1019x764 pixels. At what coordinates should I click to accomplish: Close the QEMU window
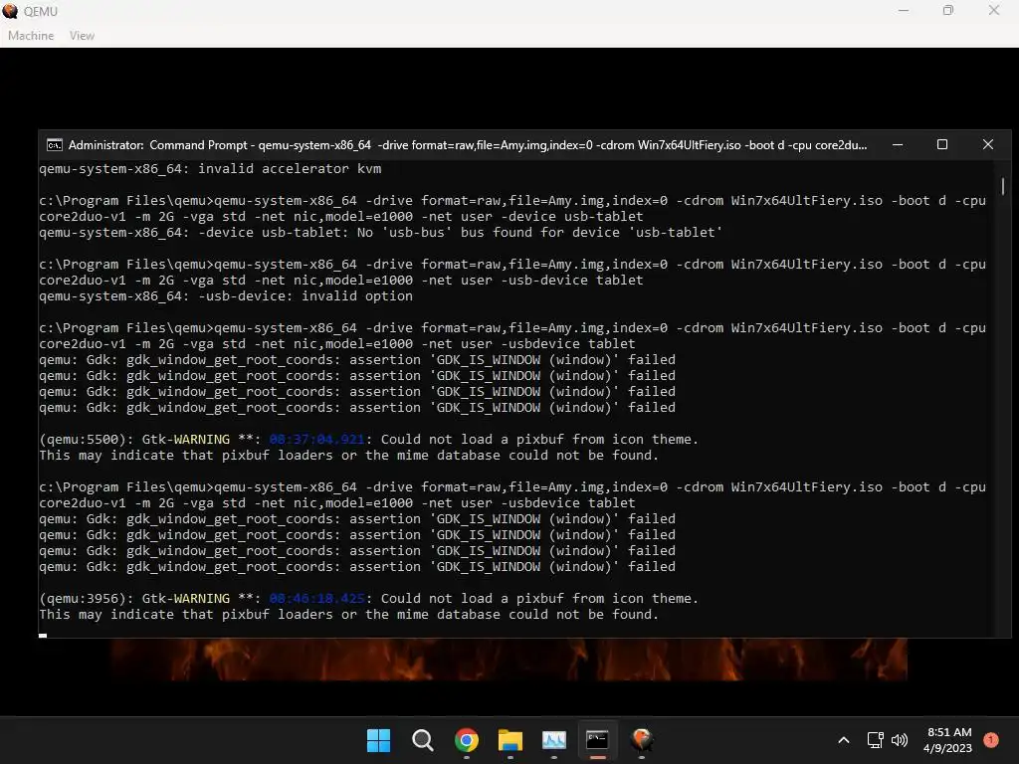pyautogui.click(x=994, y=10)
